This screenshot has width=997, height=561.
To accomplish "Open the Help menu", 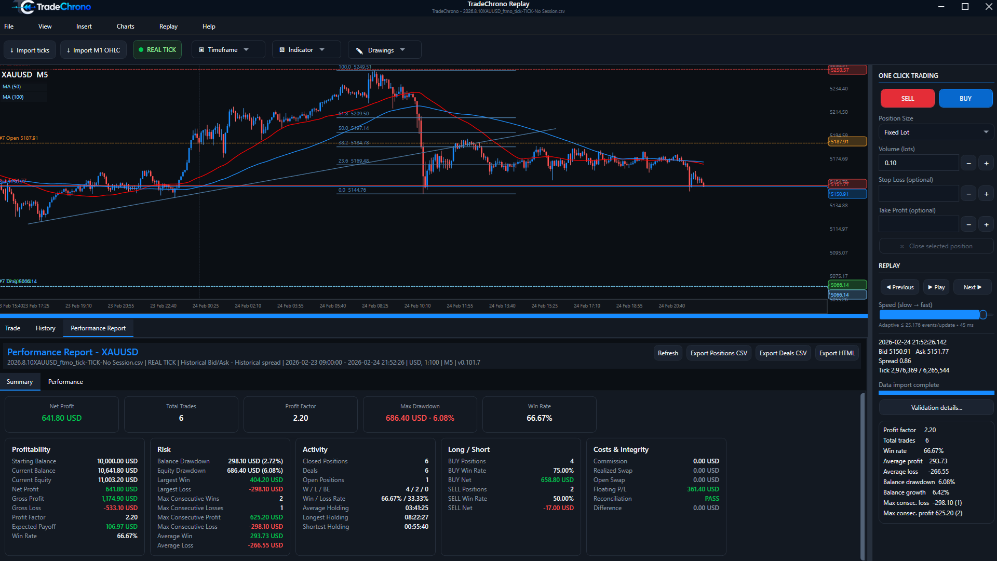I will (209, 26).
